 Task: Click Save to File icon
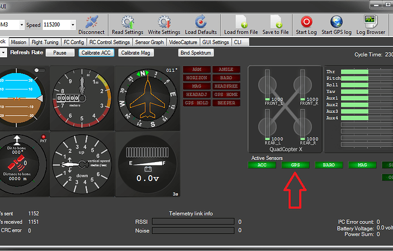point(276,22)
